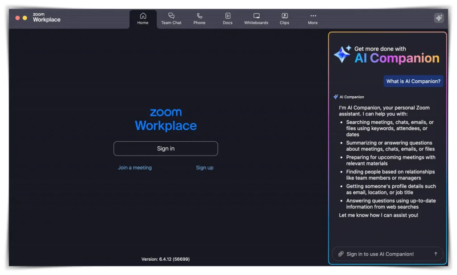Switch to the Home tab
The width and height of the screenshot is (457, 275).
point(143,18)
